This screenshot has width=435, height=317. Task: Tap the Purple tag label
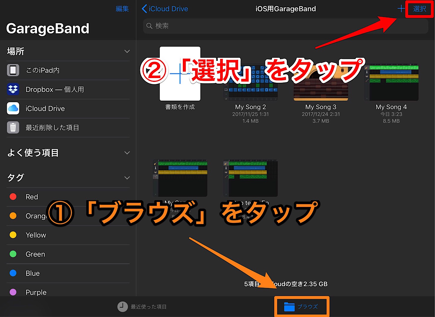tap(36, 292)
